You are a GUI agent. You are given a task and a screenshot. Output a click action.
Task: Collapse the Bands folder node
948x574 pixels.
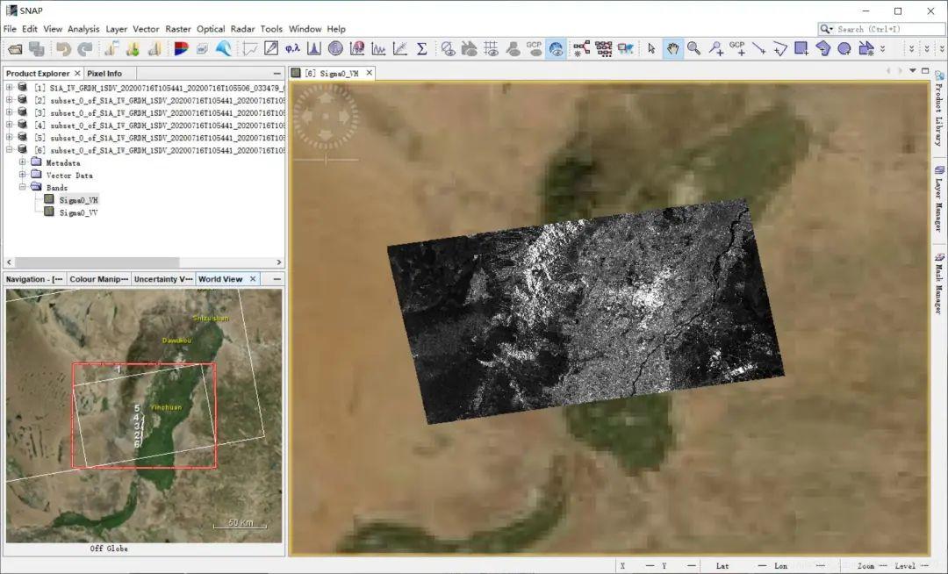[23, 187]
